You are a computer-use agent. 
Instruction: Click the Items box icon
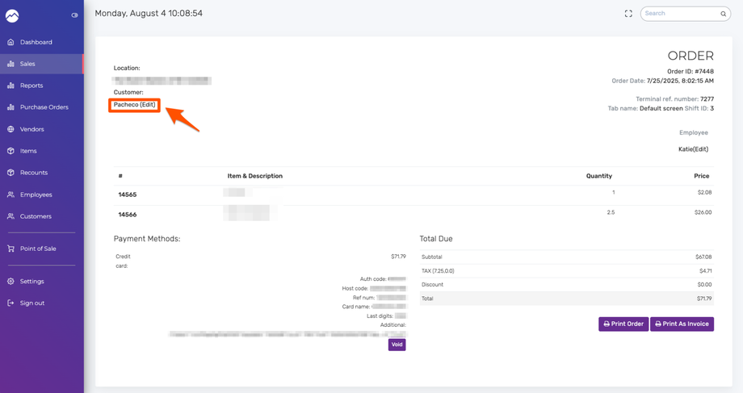pyautogui.click(x=10, y=151)
